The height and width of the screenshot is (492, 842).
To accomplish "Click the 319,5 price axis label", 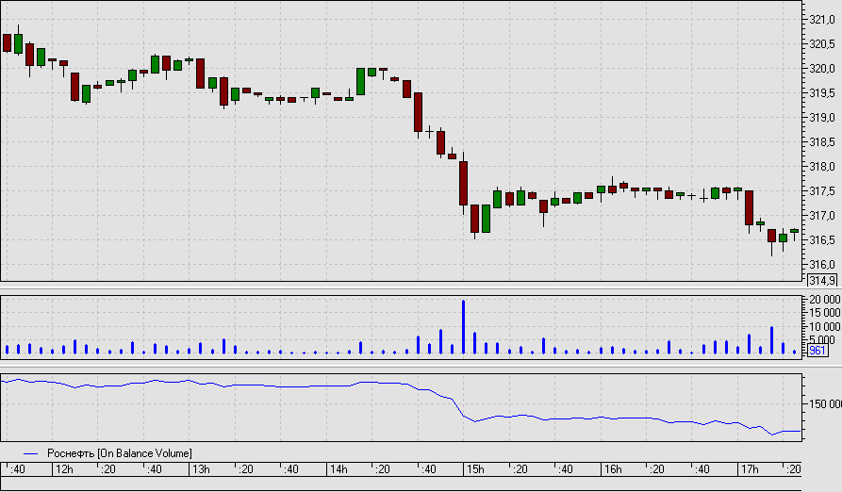I will click(x=821, y=93).
